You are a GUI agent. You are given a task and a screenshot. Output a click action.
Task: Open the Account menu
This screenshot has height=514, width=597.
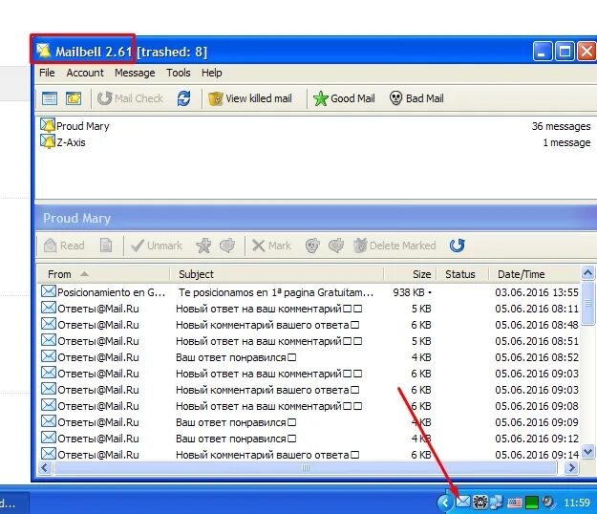tap(85, 73)
